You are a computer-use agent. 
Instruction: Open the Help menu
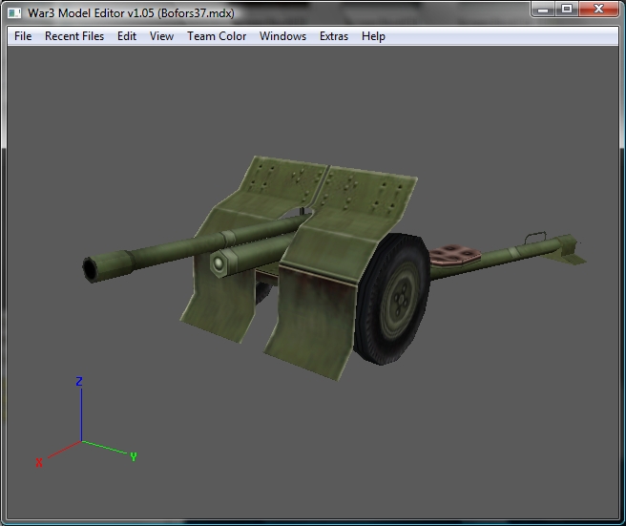pyautogui.click(x=373, y=36)
